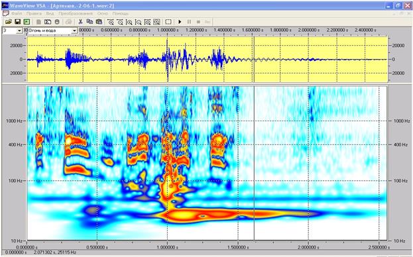Activate the rectangular selection tool icon
Screen dimensions: 413x257
pos(168,22)
